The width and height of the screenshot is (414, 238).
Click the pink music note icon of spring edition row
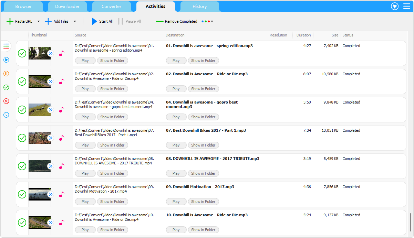[62, 53]
